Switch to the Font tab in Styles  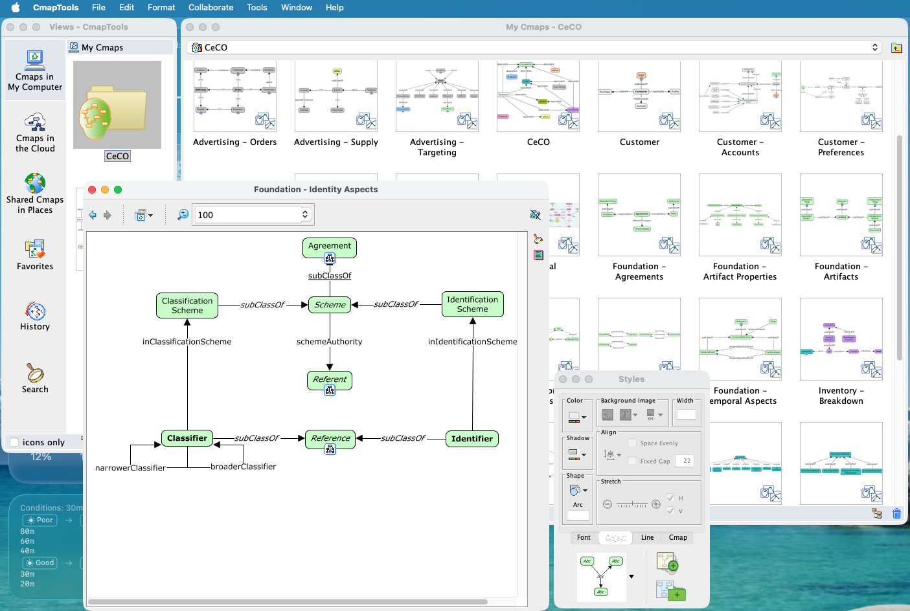584,537
